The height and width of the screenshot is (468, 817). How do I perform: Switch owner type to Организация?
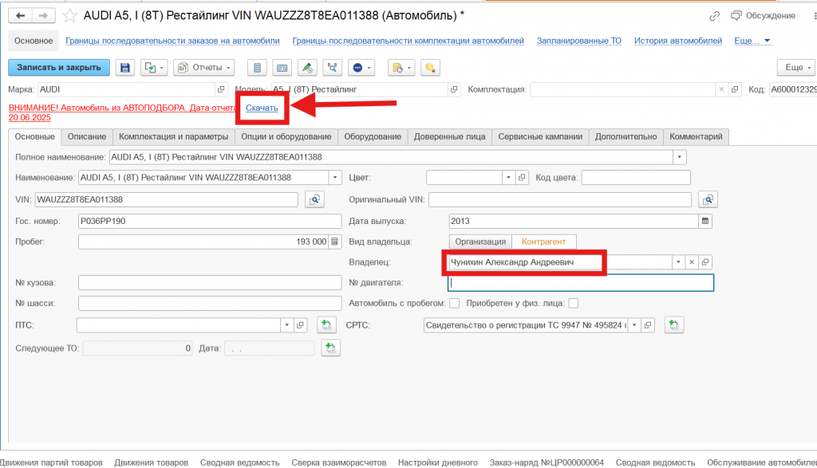coord(480,242)
